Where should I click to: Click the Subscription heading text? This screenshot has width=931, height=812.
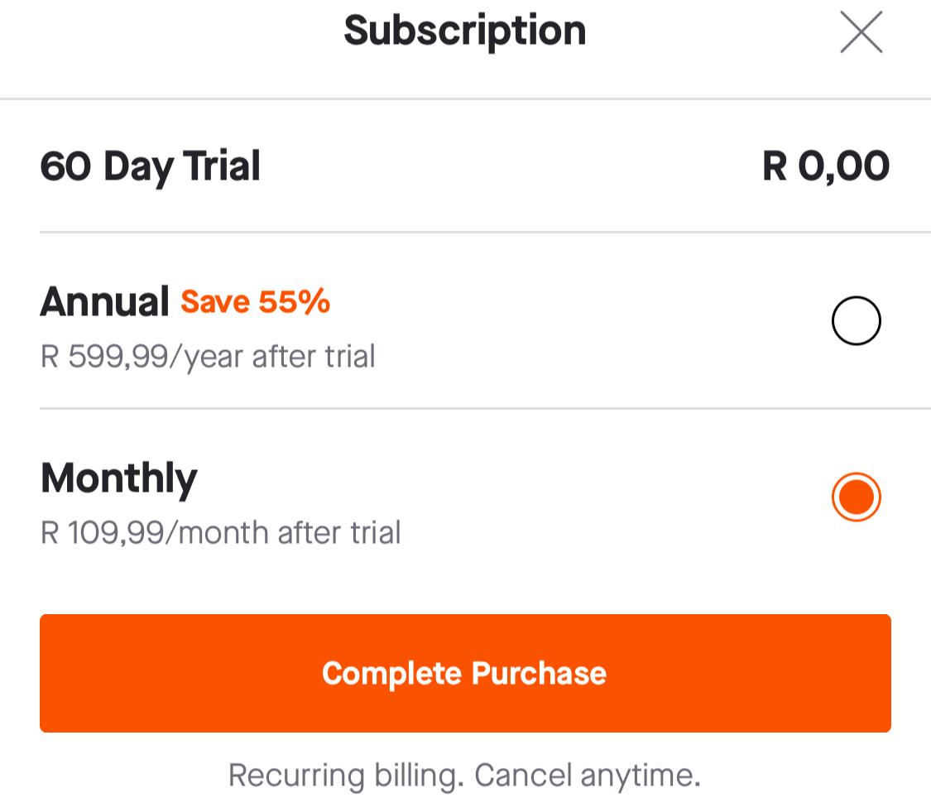click(464, 31)
